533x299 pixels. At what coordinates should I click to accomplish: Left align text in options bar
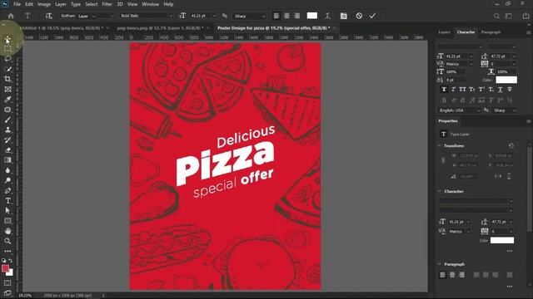coord(276,16)
